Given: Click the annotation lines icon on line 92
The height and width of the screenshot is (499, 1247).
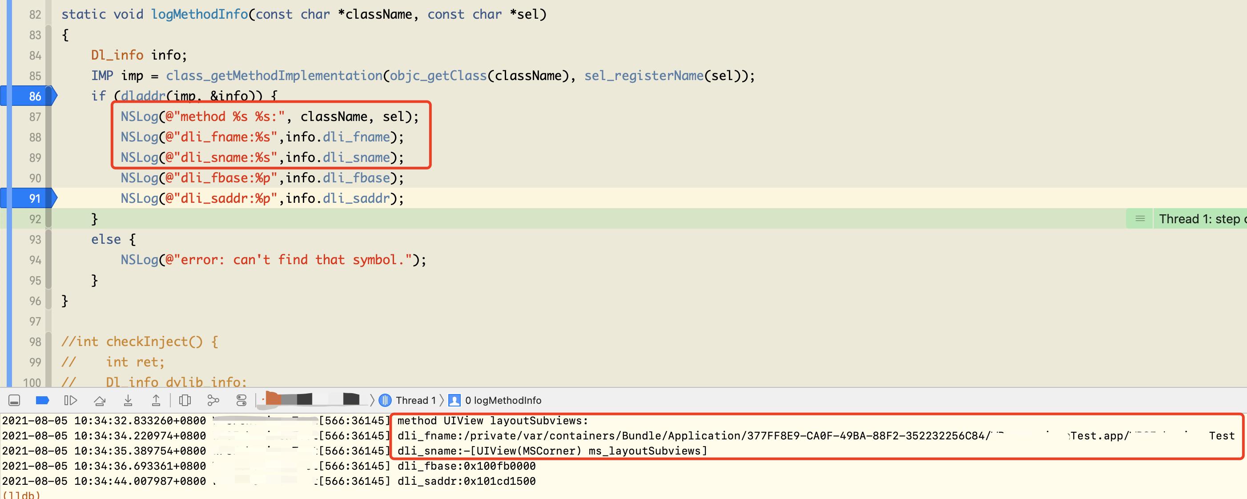Looking at the screenshot, I should [1140, 219].
